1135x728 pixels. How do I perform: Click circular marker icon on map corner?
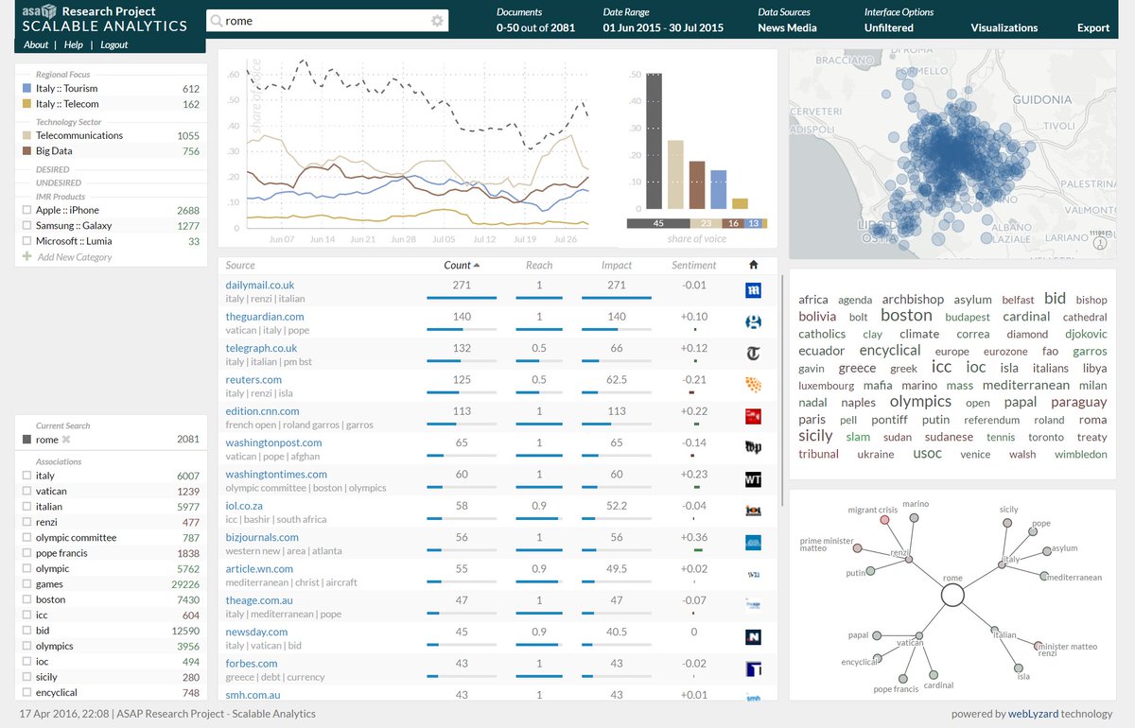coord(1100,243)
